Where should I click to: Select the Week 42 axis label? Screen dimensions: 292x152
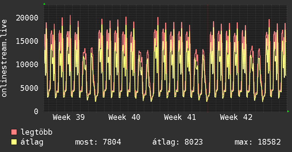(236, 117)
